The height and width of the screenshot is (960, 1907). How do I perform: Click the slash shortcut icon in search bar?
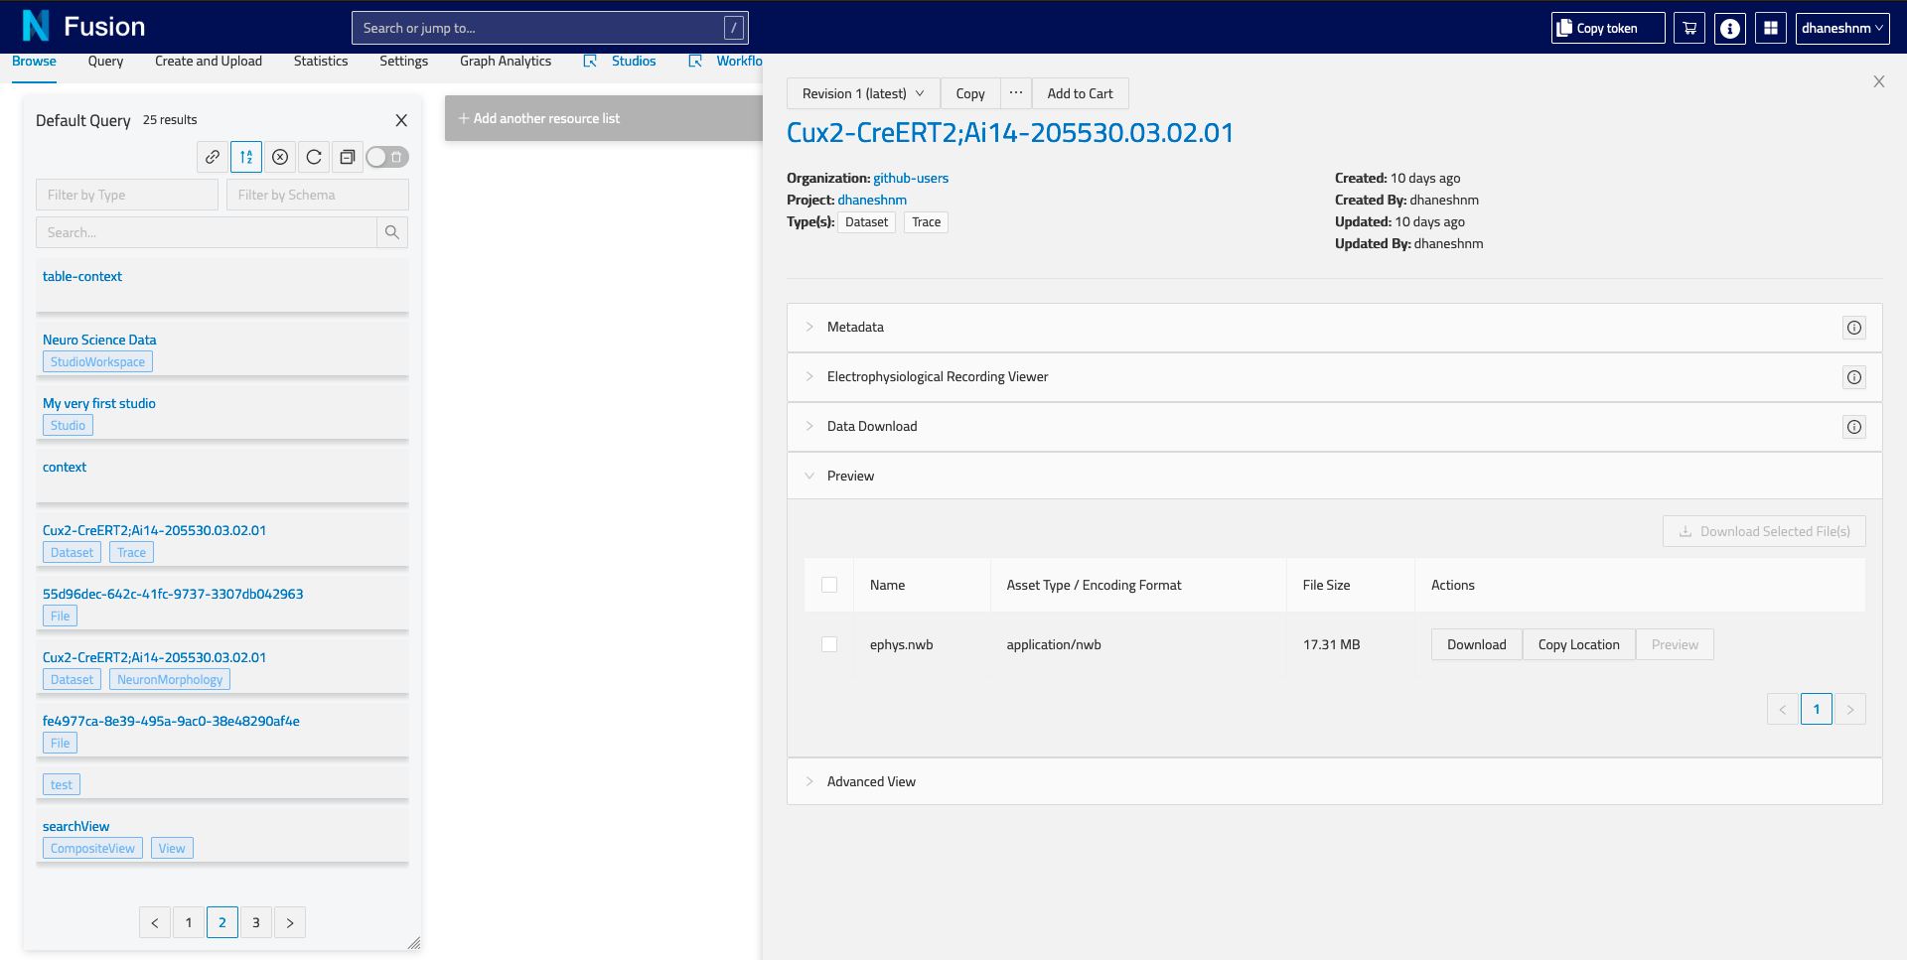pos(734,28)
